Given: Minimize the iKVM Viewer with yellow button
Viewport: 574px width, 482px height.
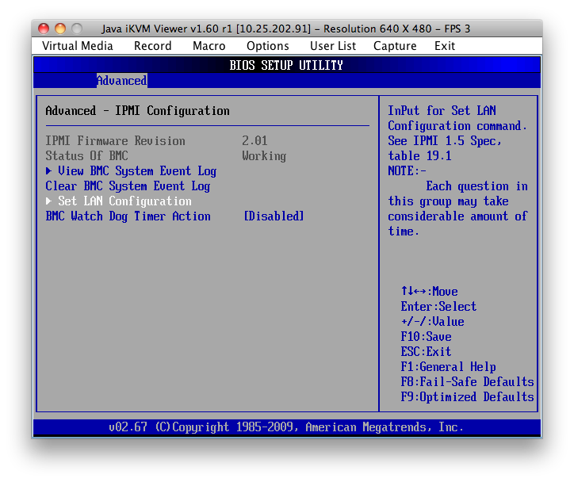Looking at the screenshot, I should [x=60, y=29].
